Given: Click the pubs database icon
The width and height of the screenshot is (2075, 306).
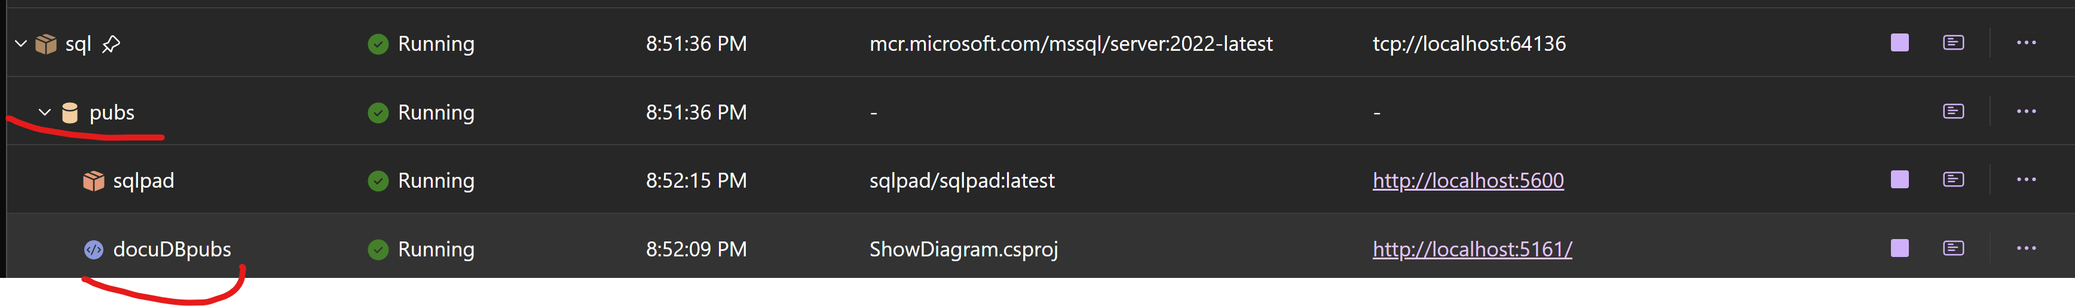Looking at the screenshot, I should 70,113.
